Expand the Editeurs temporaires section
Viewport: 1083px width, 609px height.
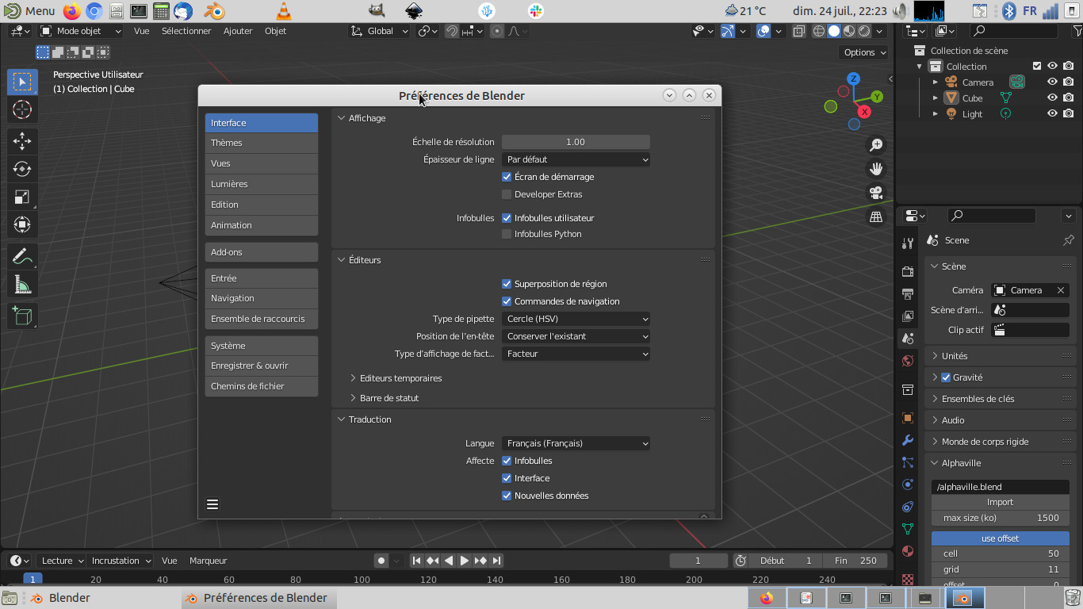pos(400,378)
